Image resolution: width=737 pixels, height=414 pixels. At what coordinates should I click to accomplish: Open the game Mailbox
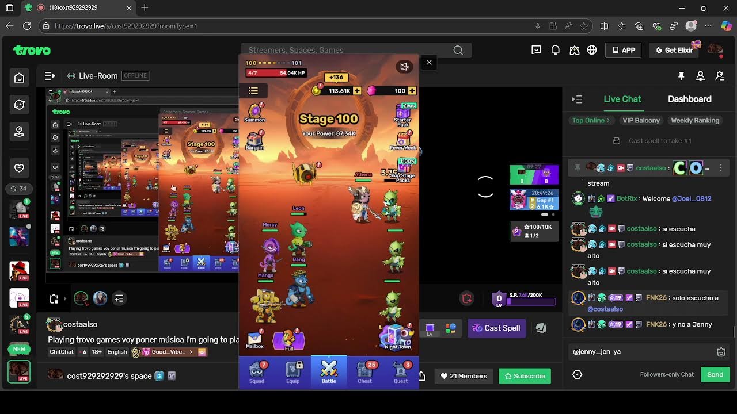(254, 339)
